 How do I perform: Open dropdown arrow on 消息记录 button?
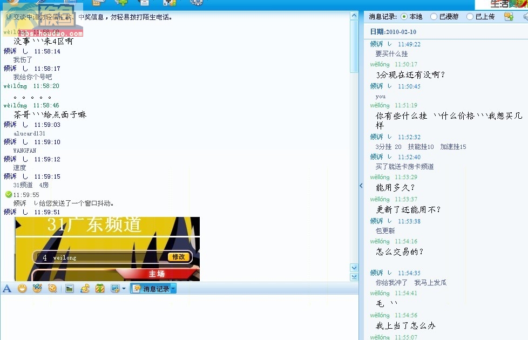[x=173, y=289]
